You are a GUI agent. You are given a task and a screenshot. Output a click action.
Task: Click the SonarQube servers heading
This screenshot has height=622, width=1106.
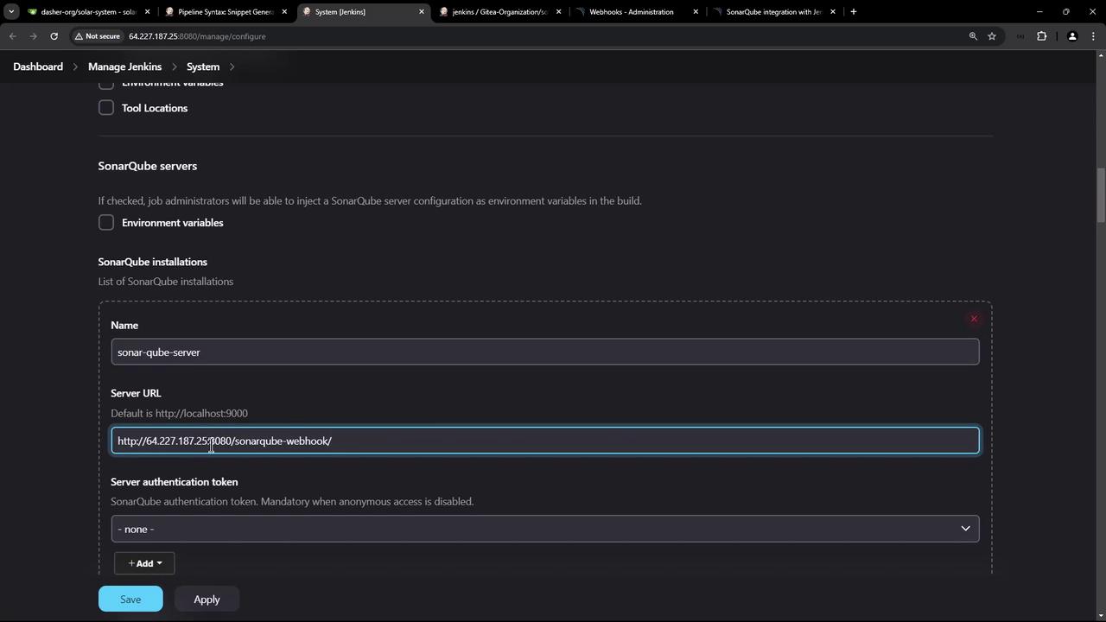click(148, 166)
